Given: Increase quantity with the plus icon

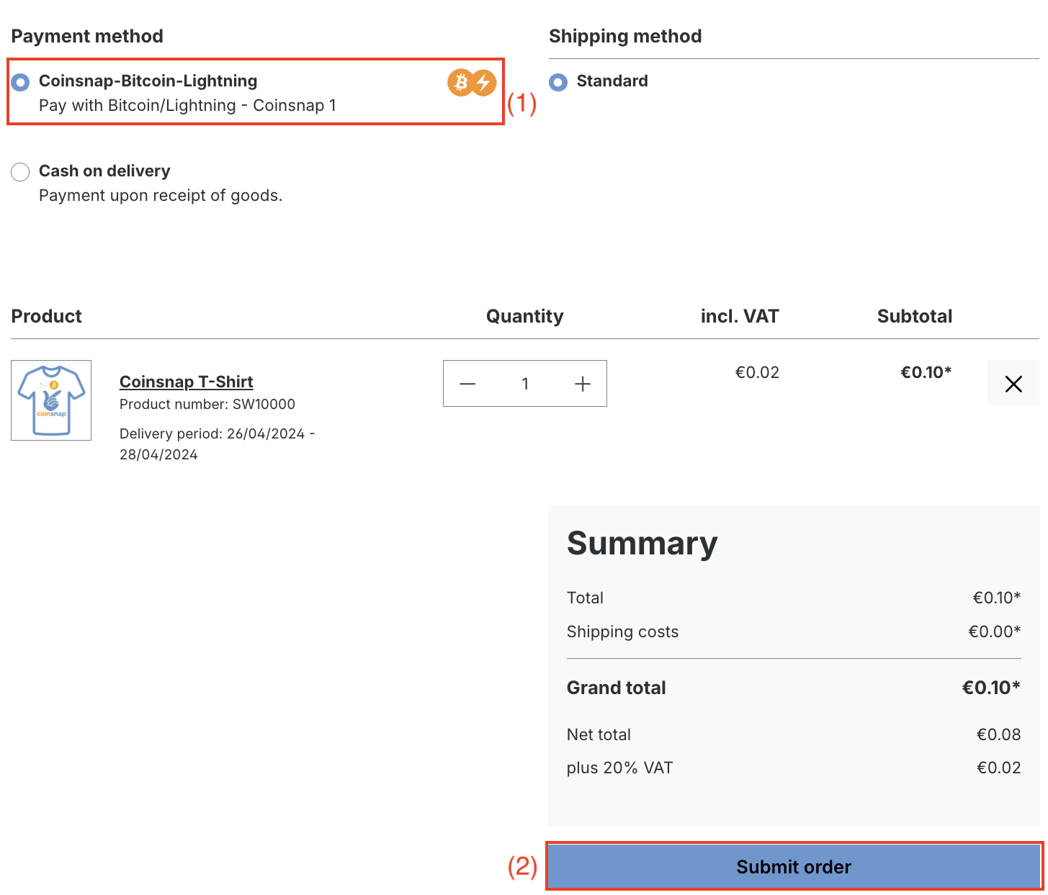Looking at the screenshot, I should (583, 384).
